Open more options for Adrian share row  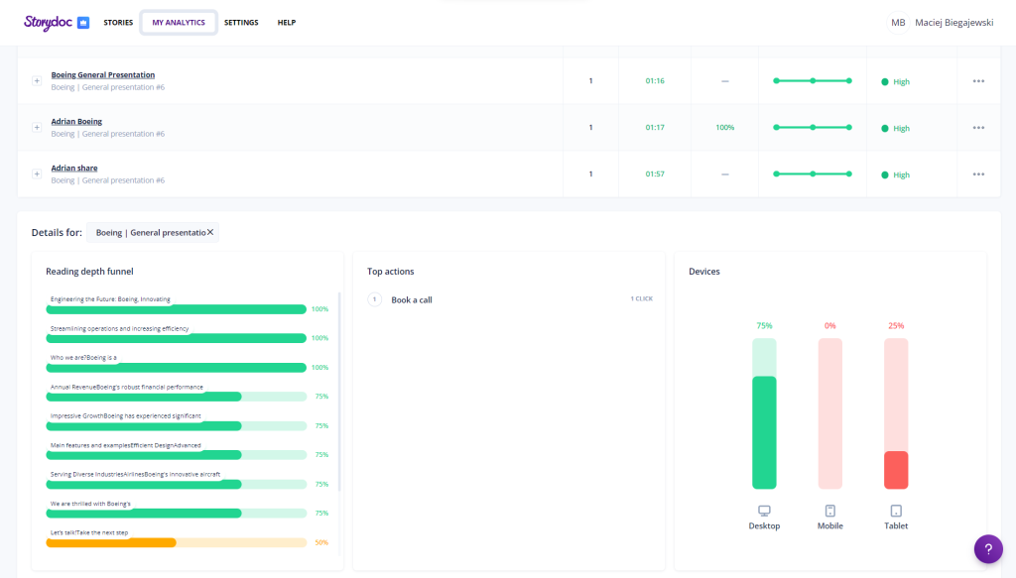(x=978, y=174)
